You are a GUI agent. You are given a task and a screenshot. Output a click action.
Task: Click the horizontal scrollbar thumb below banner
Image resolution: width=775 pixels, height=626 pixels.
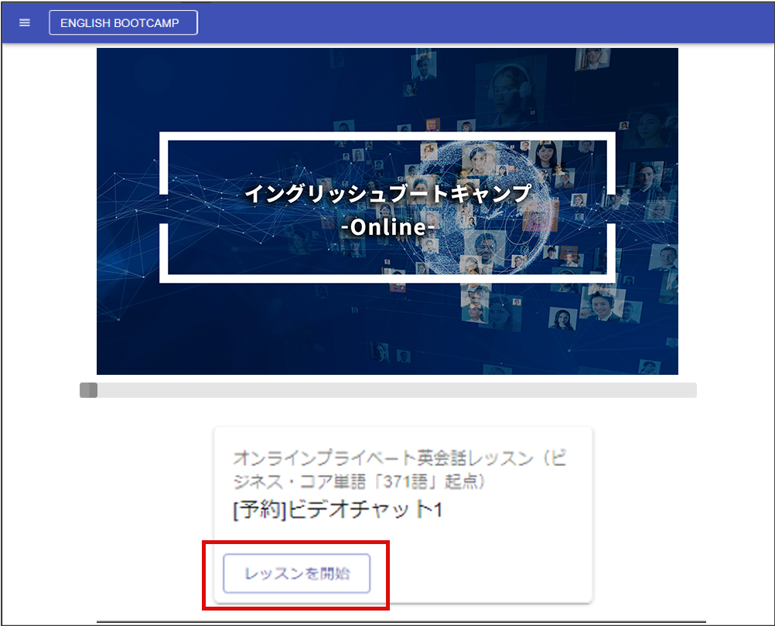(88, 390)
